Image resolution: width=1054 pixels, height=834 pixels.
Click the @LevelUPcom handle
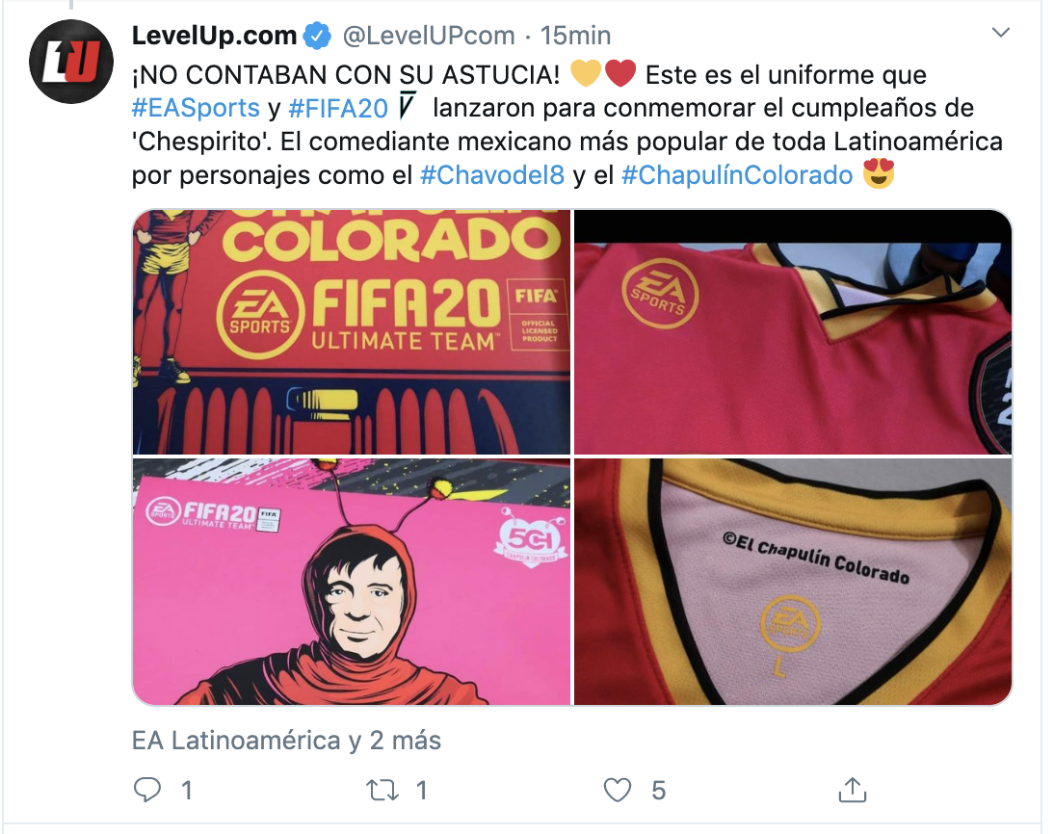tap(429, 36)
